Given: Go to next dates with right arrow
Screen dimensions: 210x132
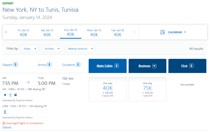Looking at the screenshot, I should click(x=135, y=32).
